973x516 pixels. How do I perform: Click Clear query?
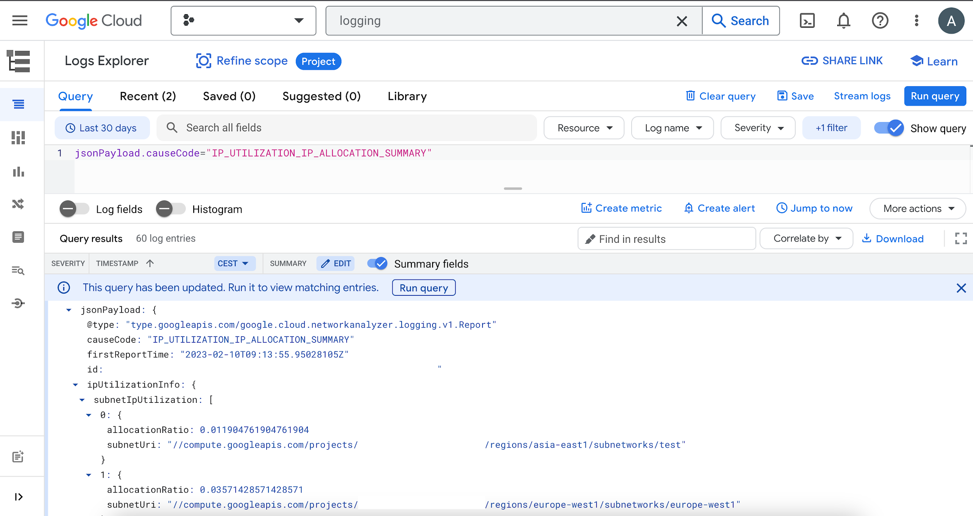click(x=720, y=96)
